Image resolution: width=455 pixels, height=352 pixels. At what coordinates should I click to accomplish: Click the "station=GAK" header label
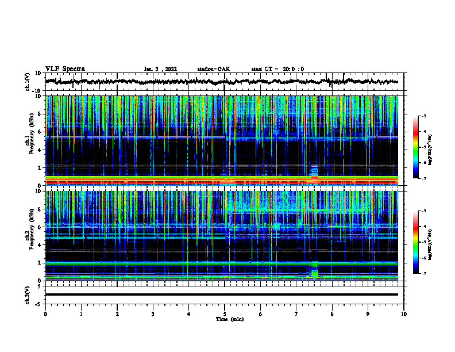[x=214, y=69]
